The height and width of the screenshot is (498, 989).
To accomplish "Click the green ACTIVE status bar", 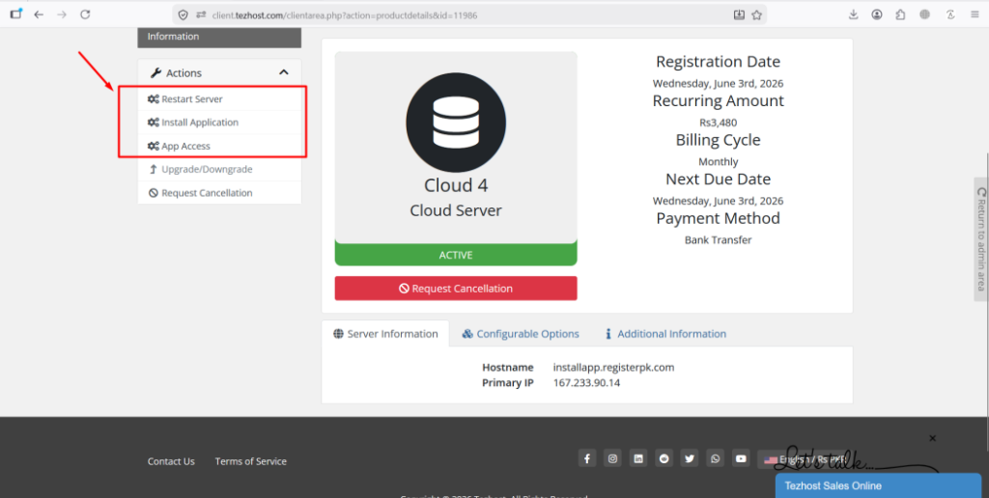I will point(456,255).
